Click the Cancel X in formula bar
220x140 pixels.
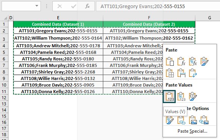click(x=60, y=6)
